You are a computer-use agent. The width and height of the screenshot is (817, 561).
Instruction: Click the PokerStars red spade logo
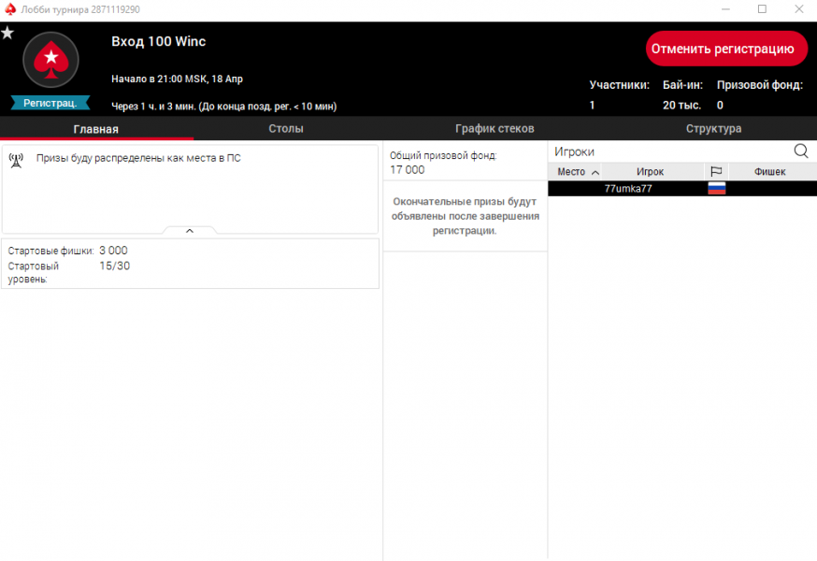(50, 62)
